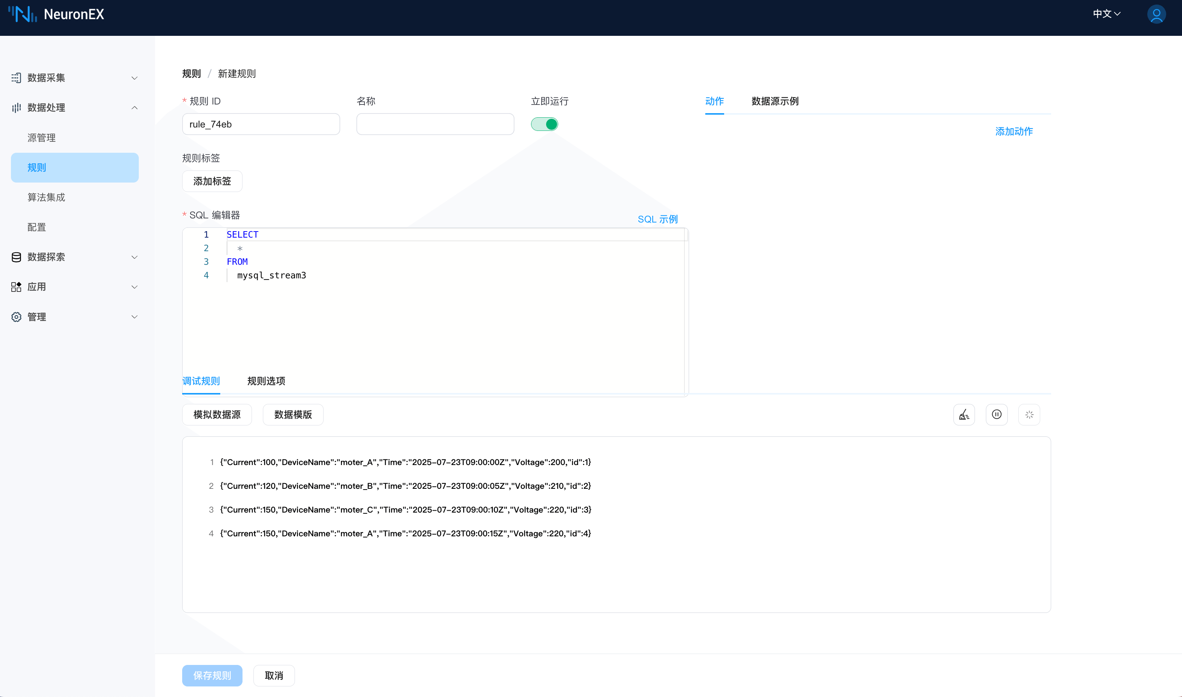The height and width of the screenshot is (697, 1182).
Task: Expand the 数据采集 section
Action: click(135, 77)
